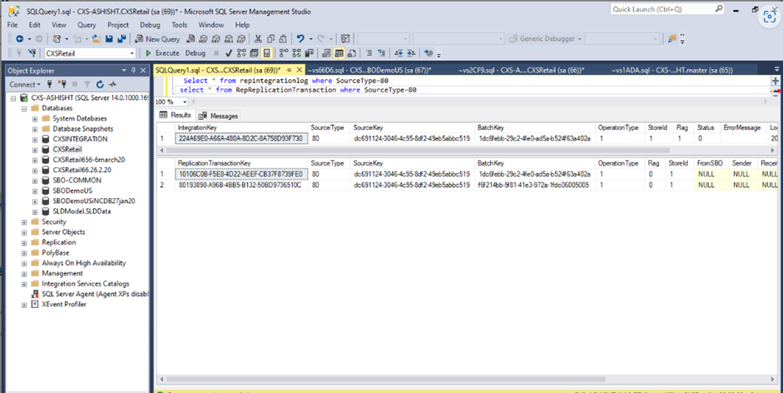The image size is (783, 393).
Task: Uncomment the selected lines icon
Action: coord(381,53)
